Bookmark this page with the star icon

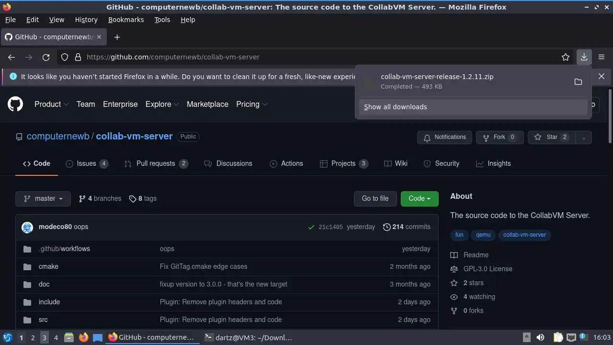pyautogui.click(x=566, y=57)
